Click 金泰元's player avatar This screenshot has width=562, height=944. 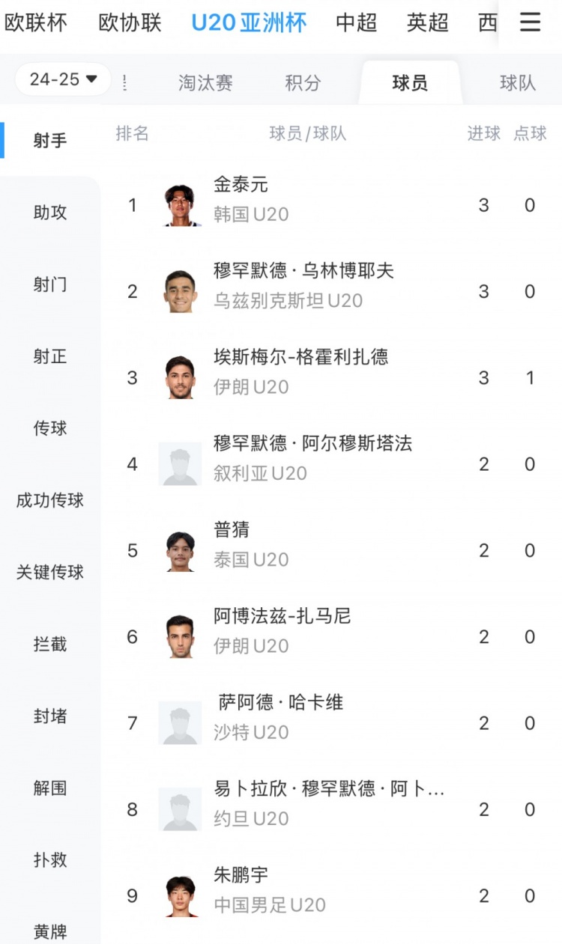pyautogui.click(x=181, y=205)
